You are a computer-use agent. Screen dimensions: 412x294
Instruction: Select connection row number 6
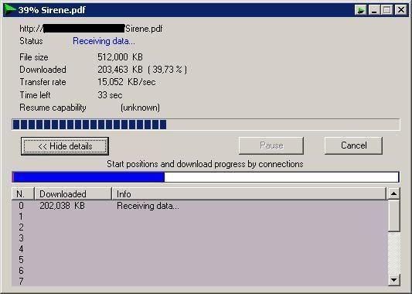[x=199, y=270]
